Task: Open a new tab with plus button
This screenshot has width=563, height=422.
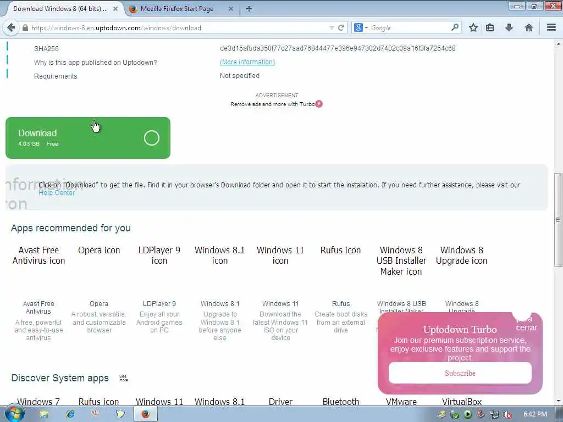Action: pyautogui.click(x=249, y=9)
